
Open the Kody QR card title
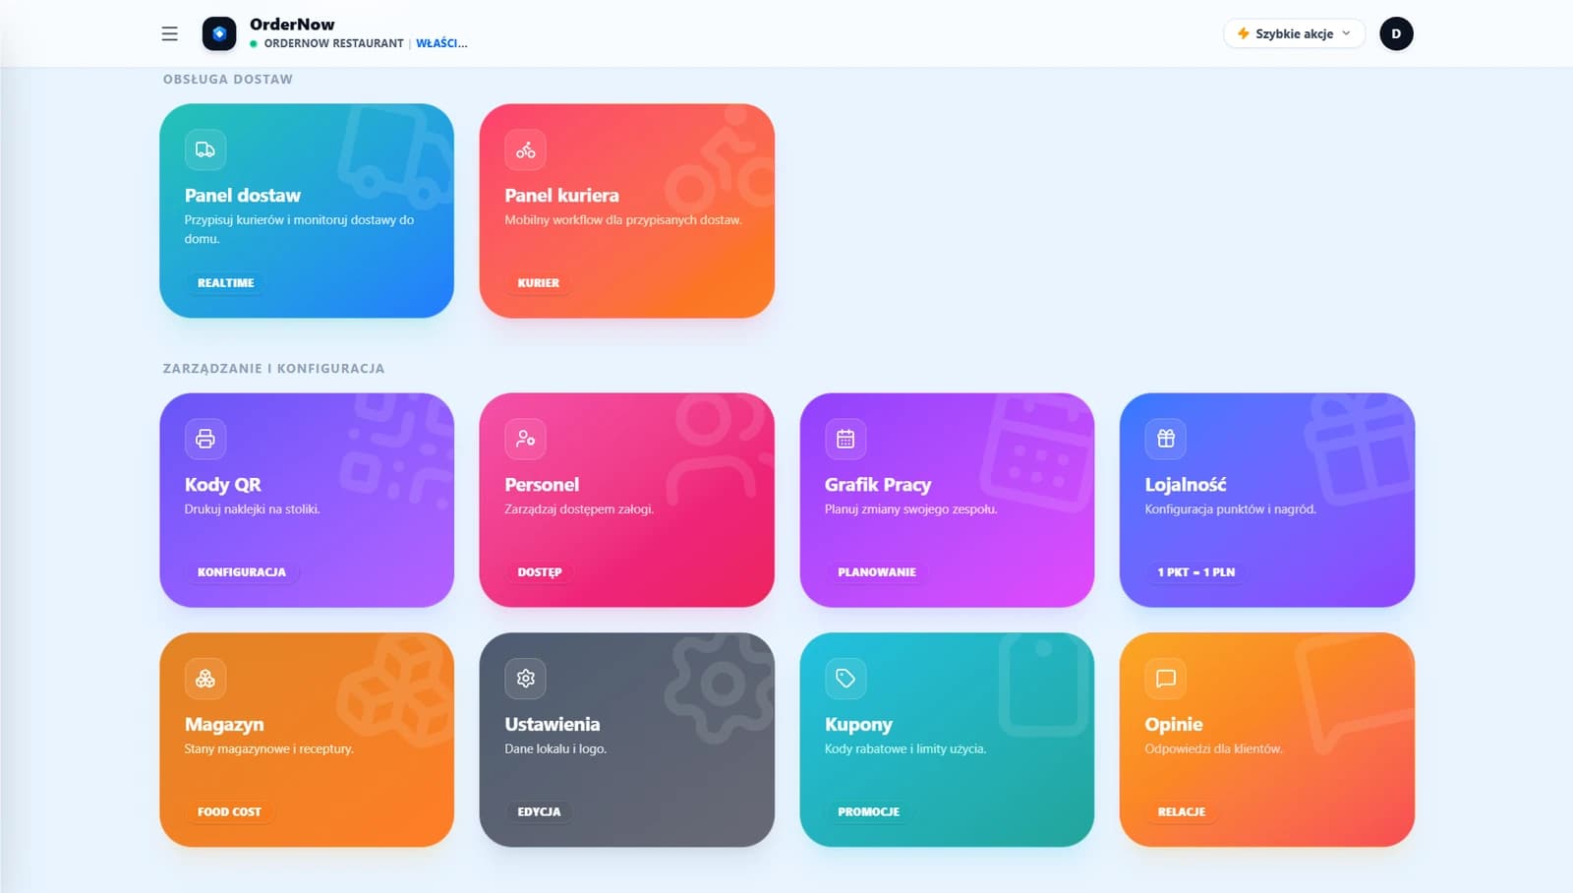tap(223, 485)
